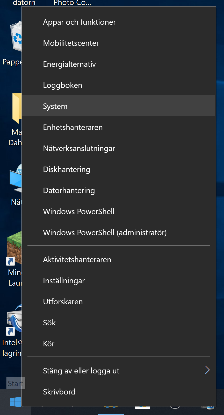The image size is (224, 415).
Task: Launch Windows PowerShell
Action: click(119, 212)
